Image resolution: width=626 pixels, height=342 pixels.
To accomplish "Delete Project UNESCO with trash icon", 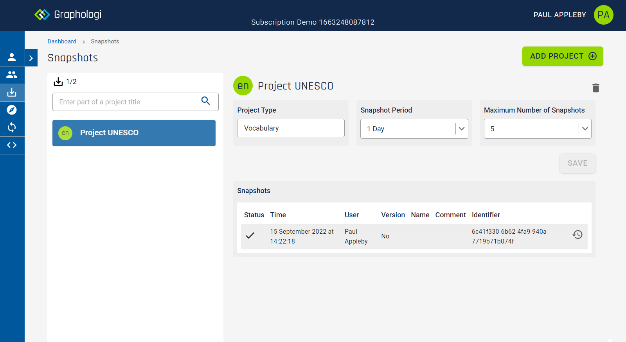I will [x=596, y=88].
